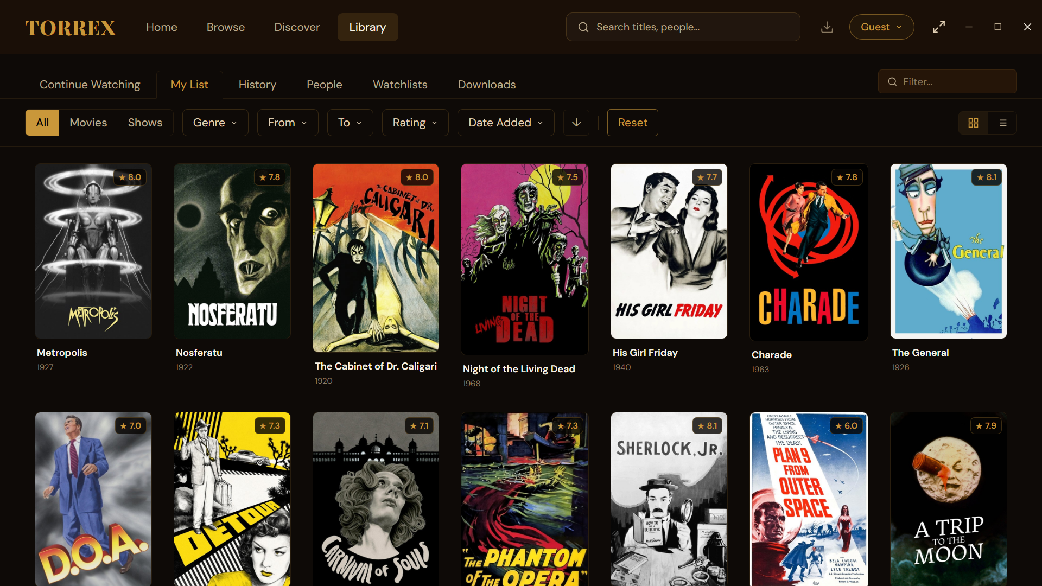Click The General 8.1 rating badge
The image size is (1042, 586).
987,177
